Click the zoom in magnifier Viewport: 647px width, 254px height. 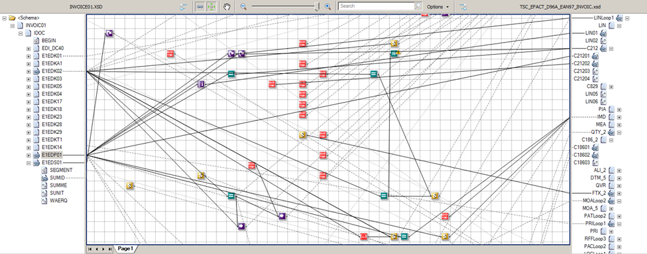coord(328,7)
